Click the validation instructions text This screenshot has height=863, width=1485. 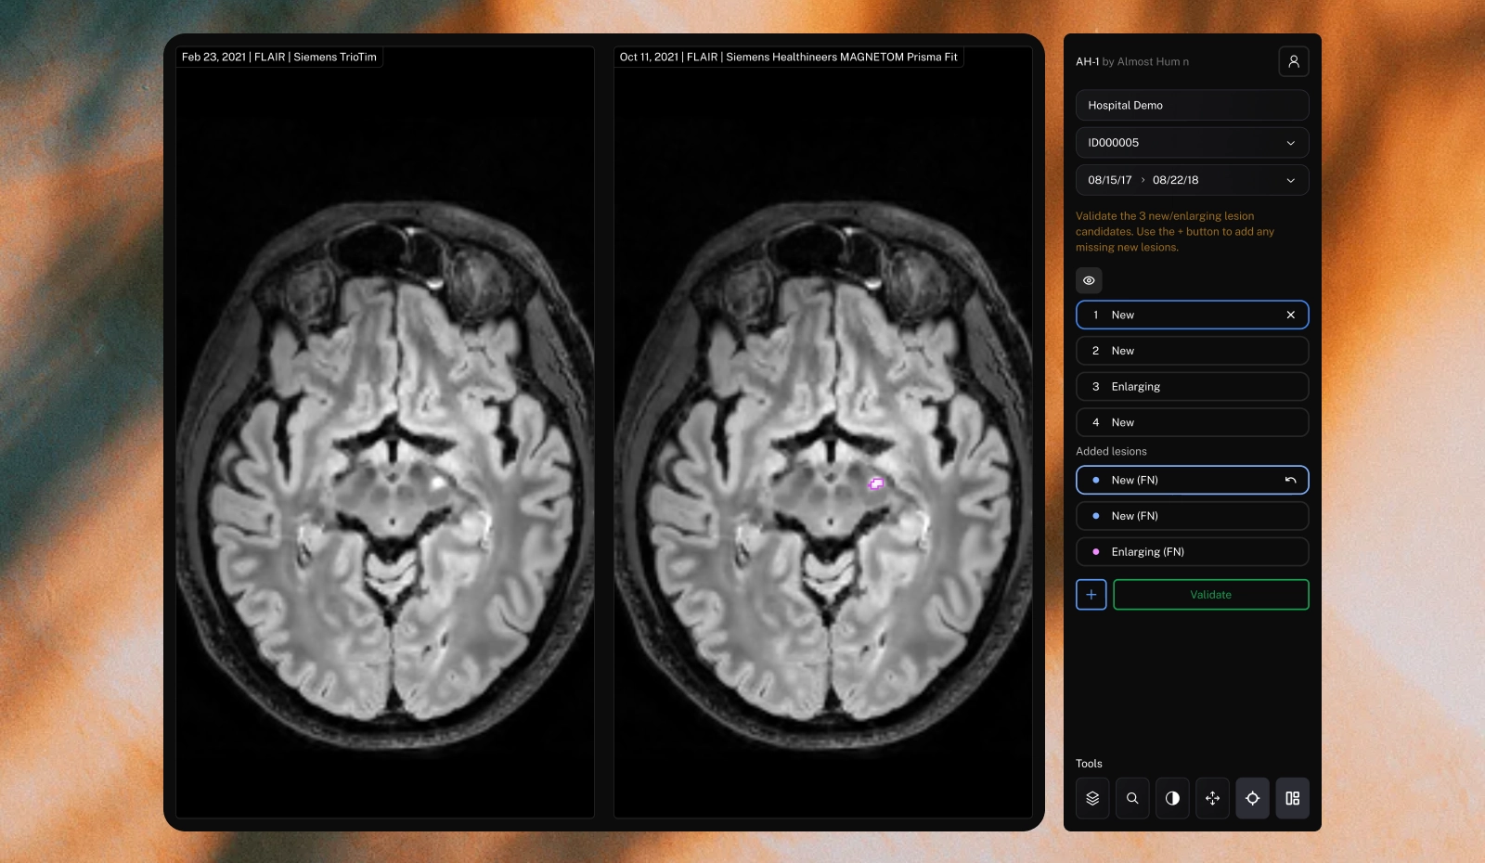1175,231
